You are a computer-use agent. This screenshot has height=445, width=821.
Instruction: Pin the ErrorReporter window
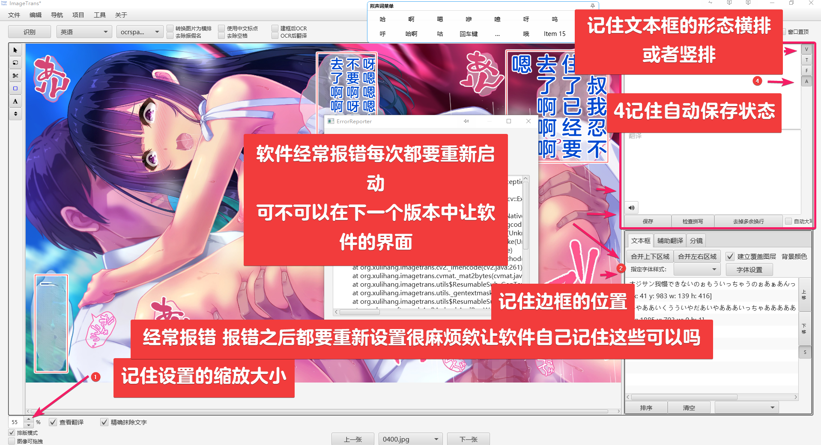[466, 121]
